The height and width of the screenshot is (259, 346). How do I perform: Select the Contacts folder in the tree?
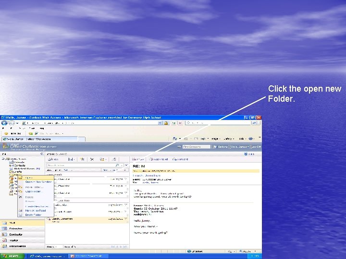pos(17,165)
